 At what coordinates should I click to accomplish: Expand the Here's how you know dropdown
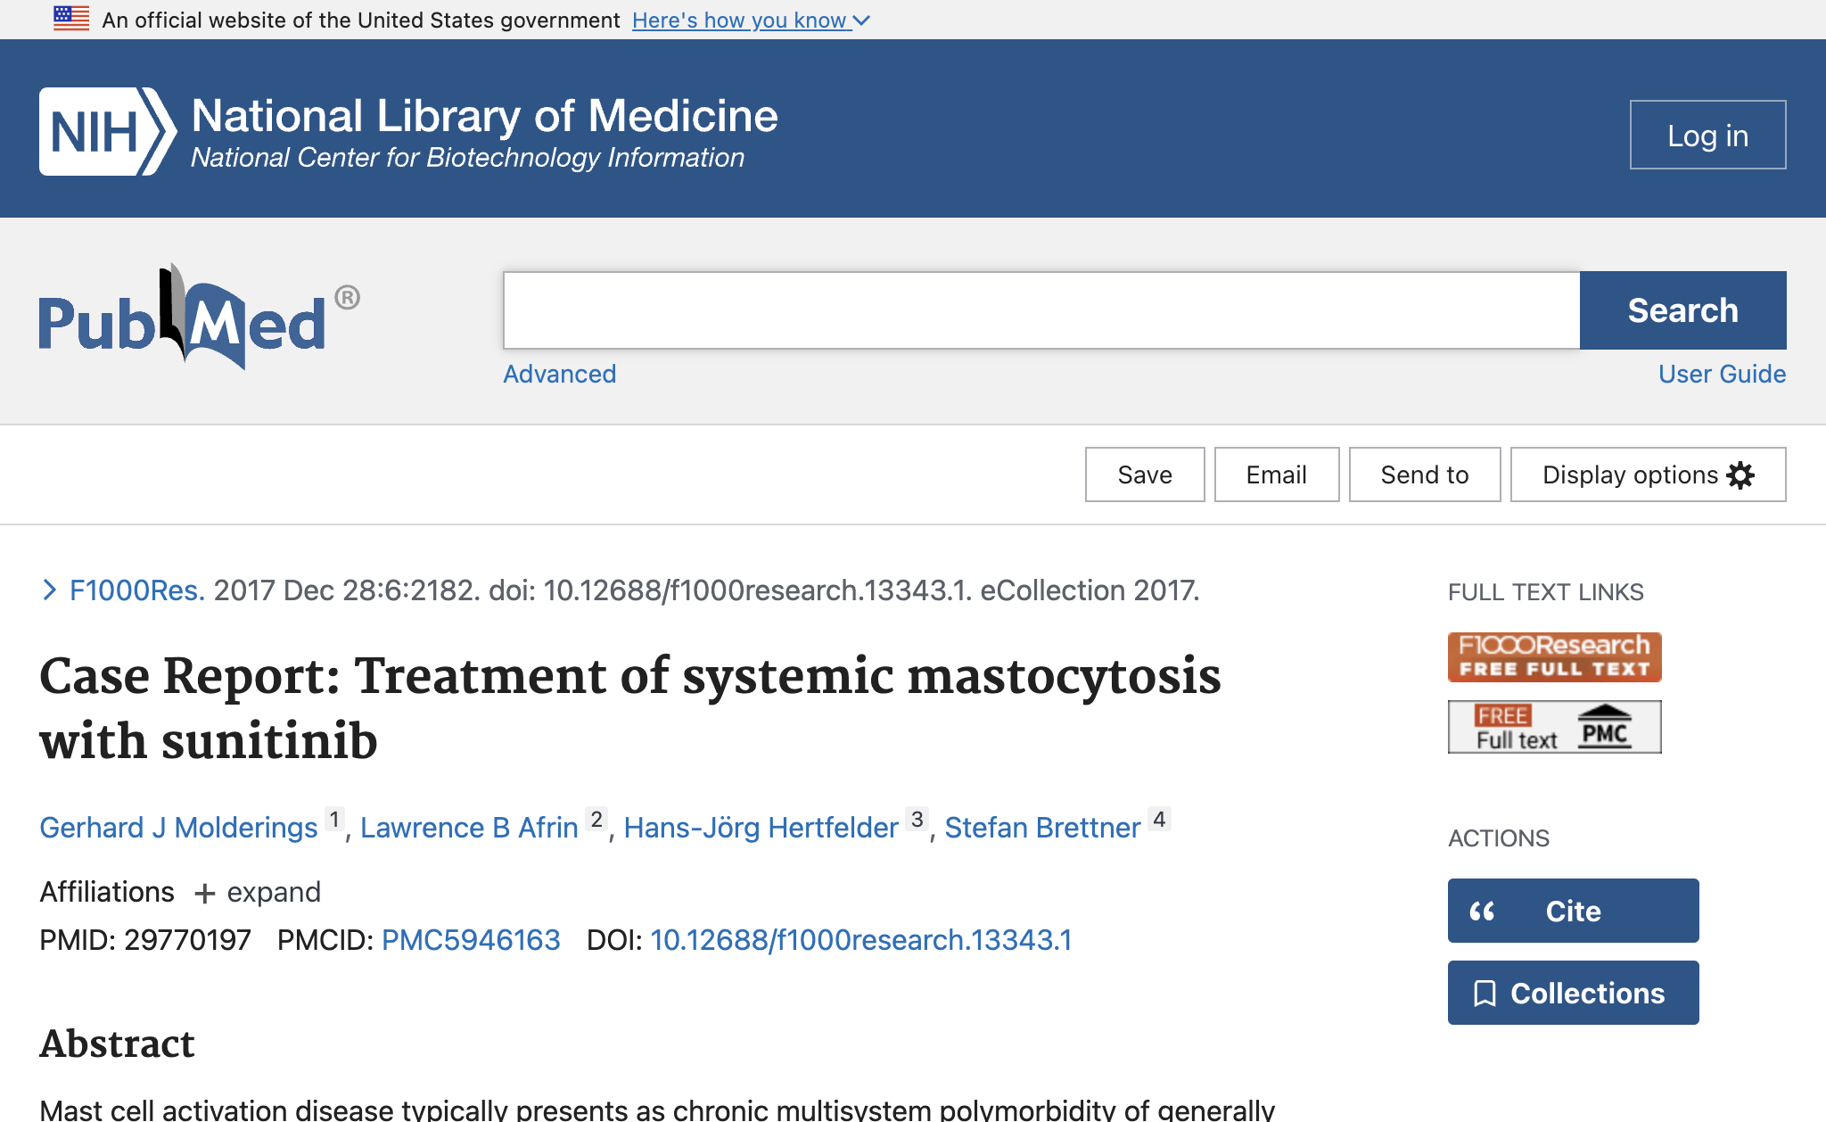point(751,20)
